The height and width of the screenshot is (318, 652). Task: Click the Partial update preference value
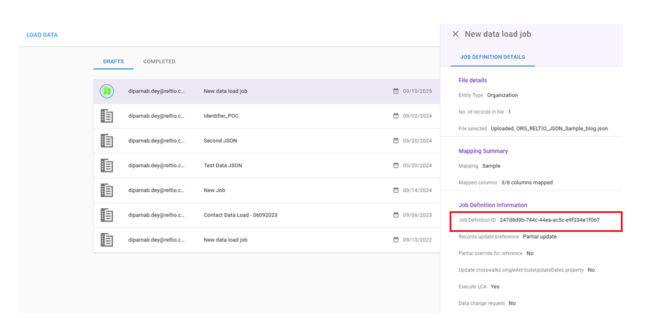tap(539, 237)
